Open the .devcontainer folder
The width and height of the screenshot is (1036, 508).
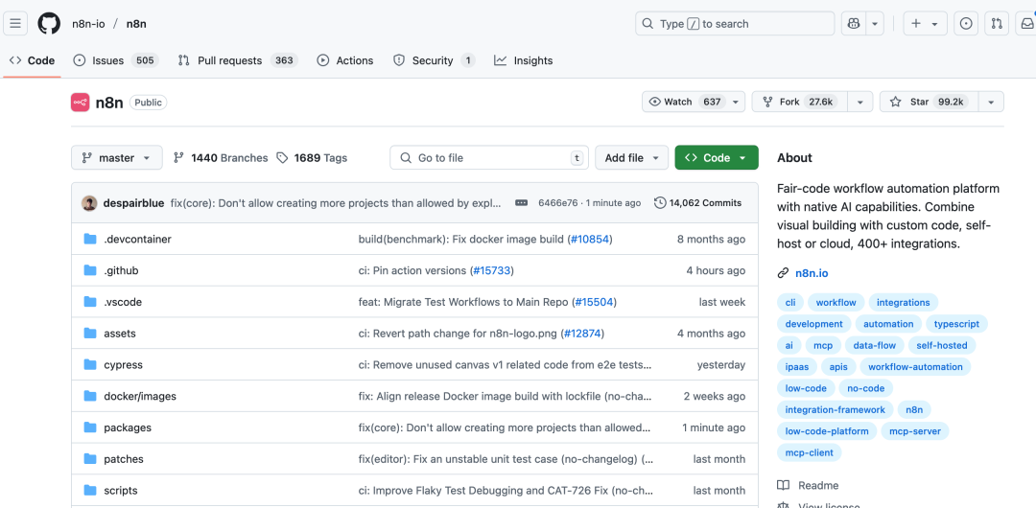click(137, 239)
